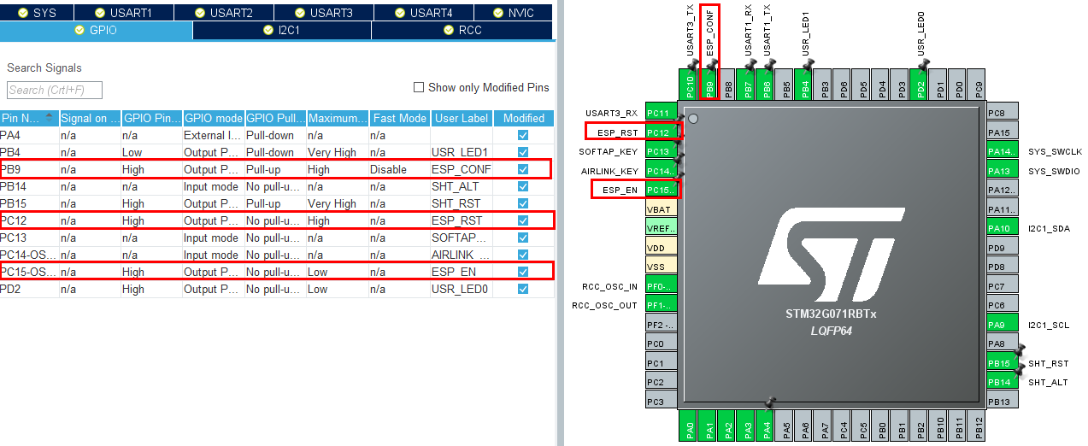Screen dimensions: 1088x446
Task: Sort by the GPIO mode column header
Action: point(214,118)
